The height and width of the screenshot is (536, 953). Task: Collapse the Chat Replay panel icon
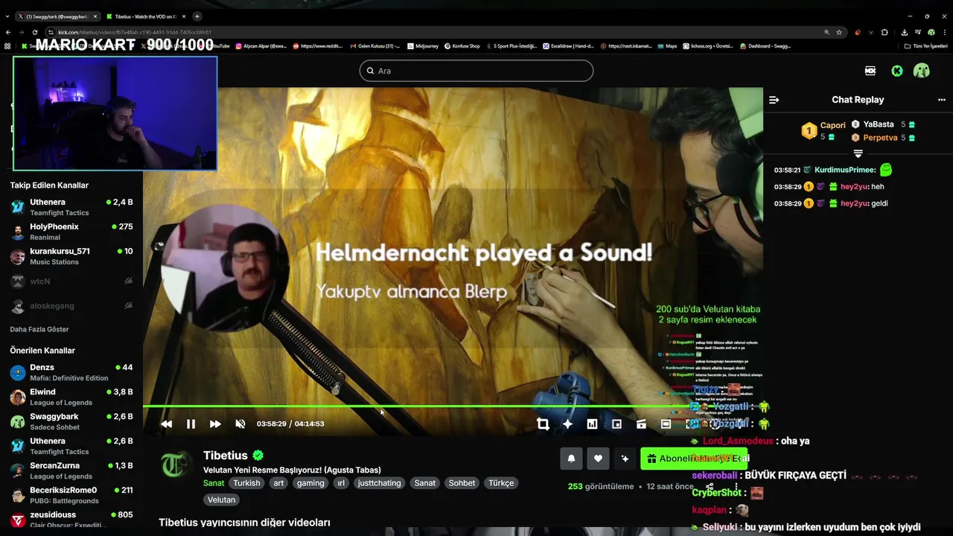click(x=774, y=100)
